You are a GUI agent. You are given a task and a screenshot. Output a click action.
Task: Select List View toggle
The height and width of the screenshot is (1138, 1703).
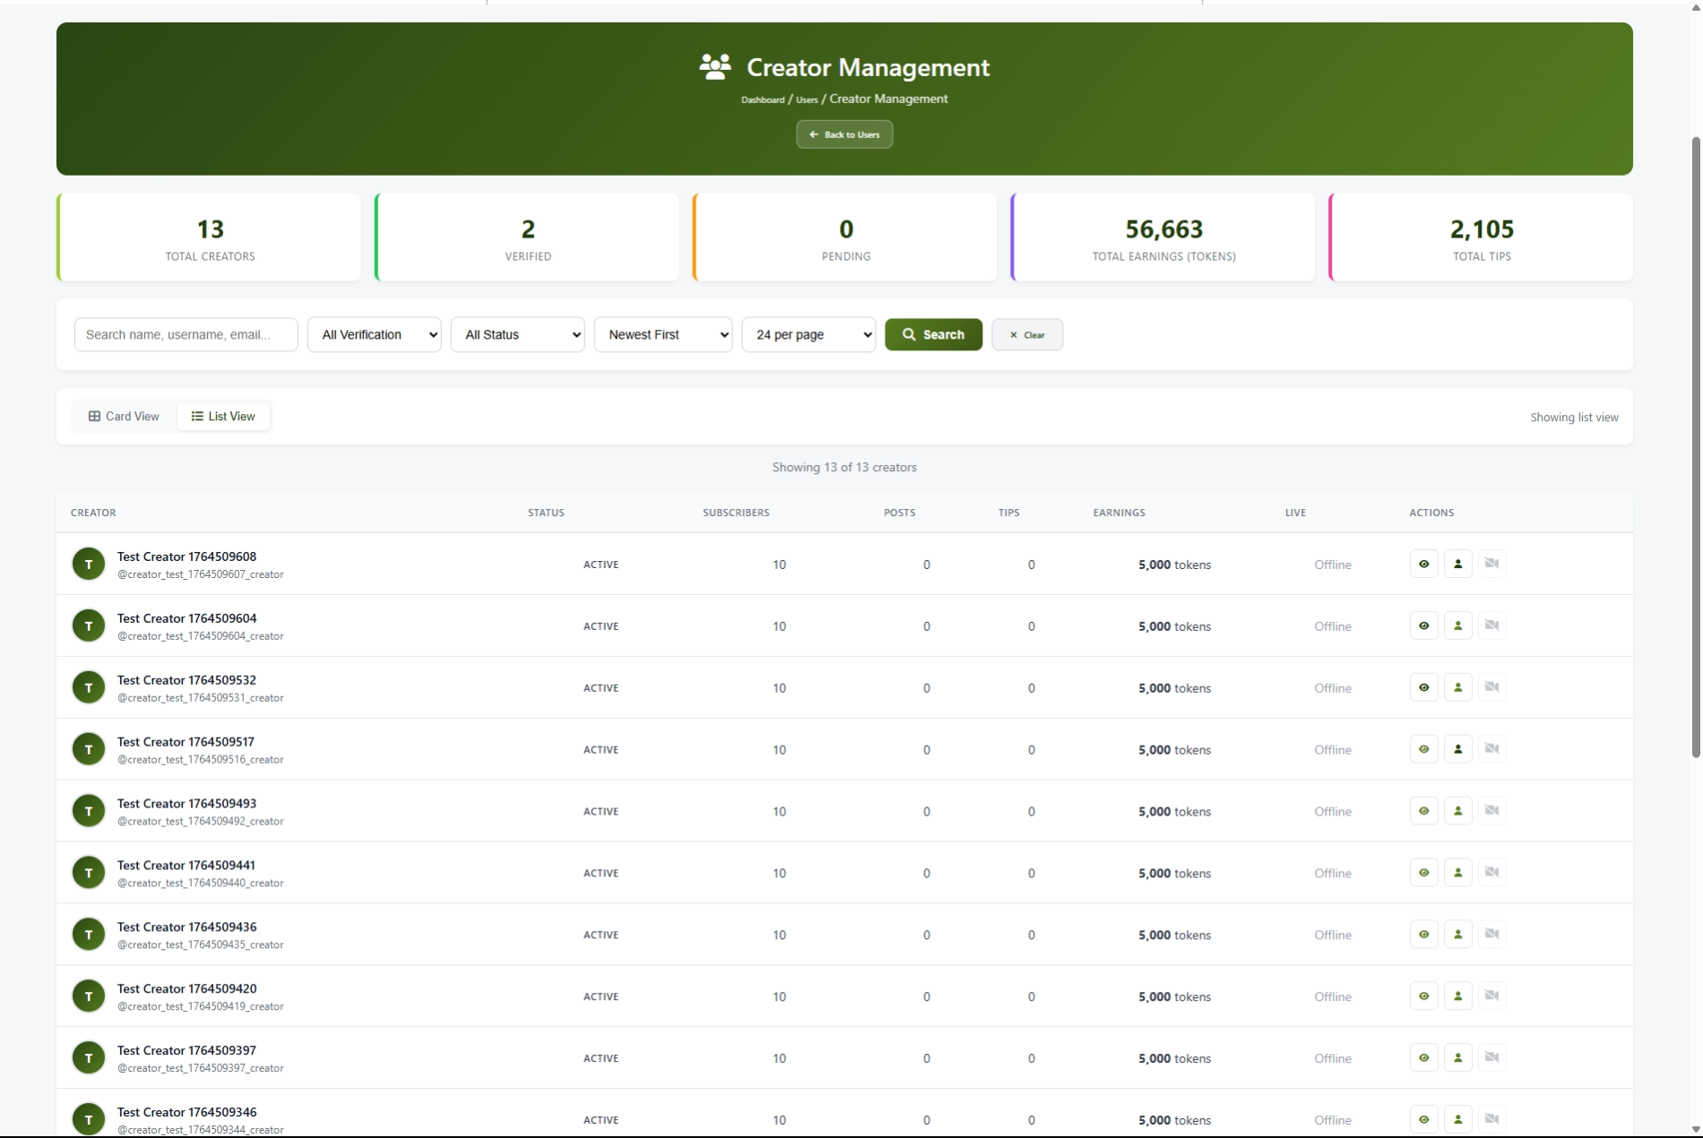(x=223, y=417)
